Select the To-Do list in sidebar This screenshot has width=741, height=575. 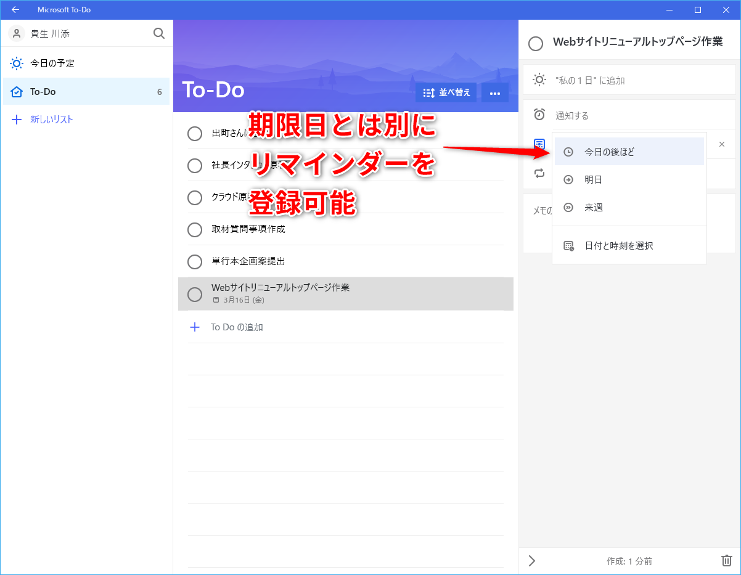click(x=86, y=91)
